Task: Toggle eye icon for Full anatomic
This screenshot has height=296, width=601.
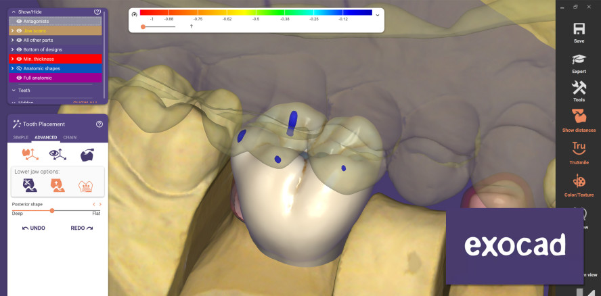Action: coord(19,78)
